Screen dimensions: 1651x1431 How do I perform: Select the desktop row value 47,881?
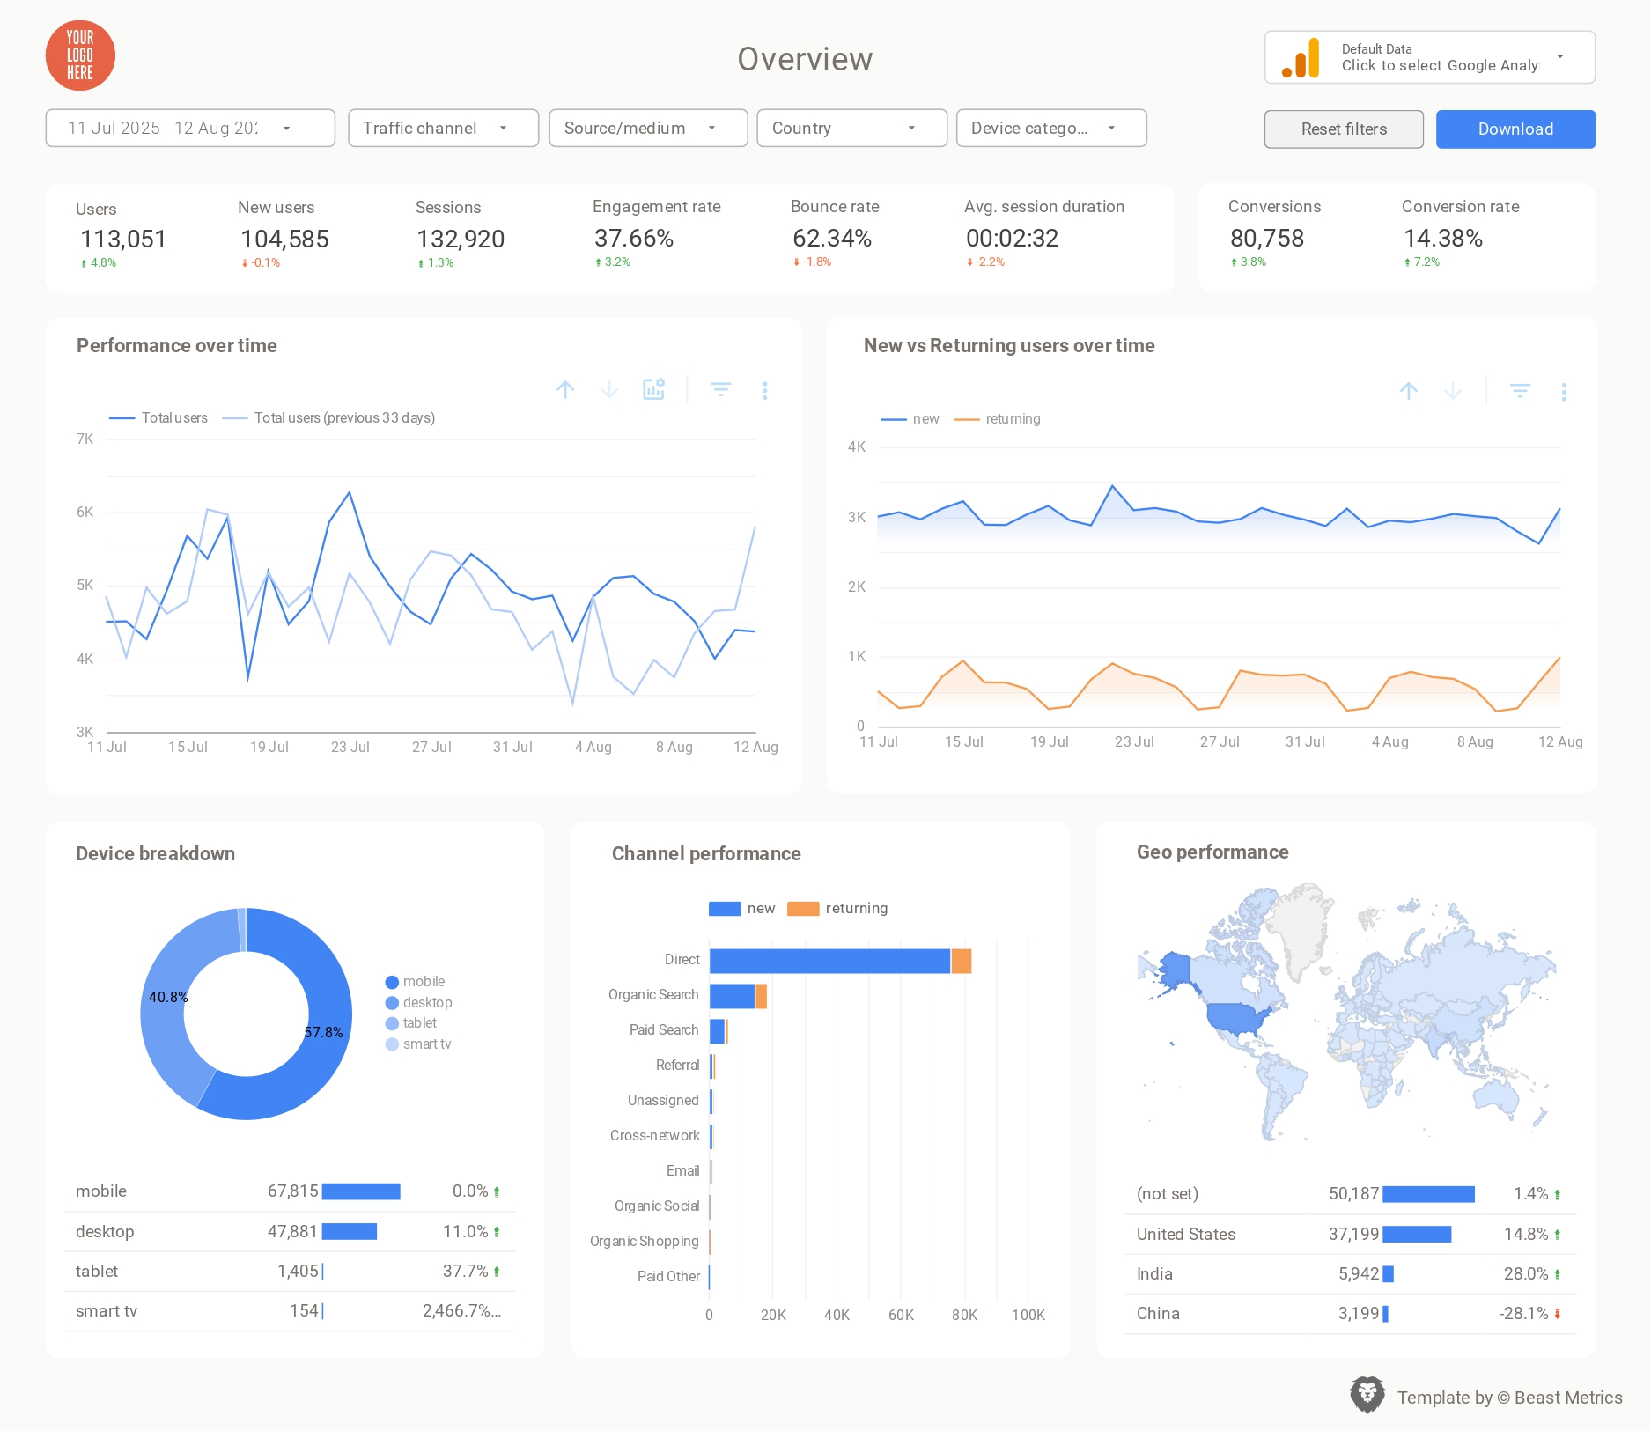292,1232
